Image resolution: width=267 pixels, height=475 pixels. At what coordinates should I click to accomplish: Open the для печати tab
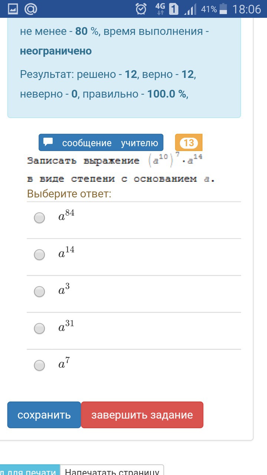tap(30, 470)
